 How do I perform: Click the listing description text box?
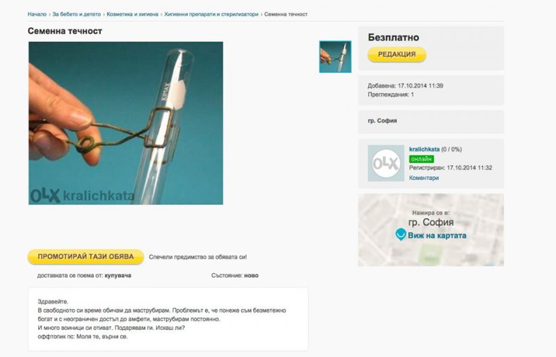click(168, 319)
